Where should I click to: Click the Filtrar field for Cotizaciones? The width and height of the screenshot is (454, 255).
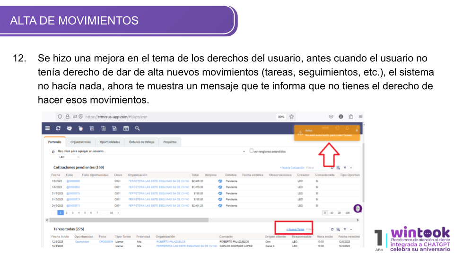317,168
